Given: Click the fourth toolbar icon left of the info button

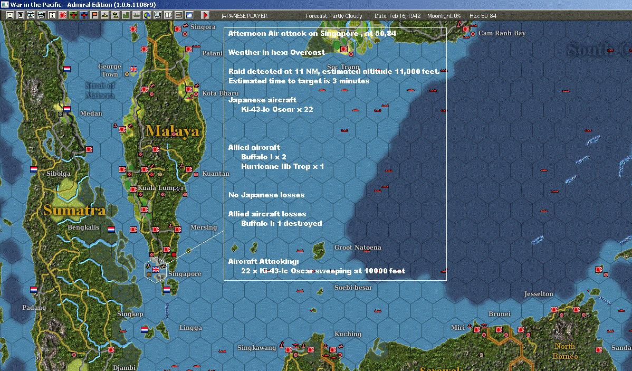Looking at the screenshot, I should point(42,15).
